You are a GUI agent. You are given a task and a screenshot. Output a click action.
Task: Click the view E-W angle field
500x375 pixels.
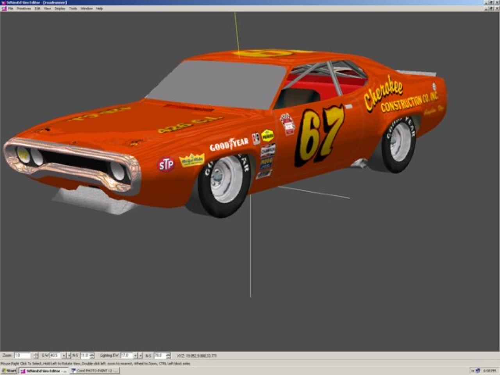[54, 355]
